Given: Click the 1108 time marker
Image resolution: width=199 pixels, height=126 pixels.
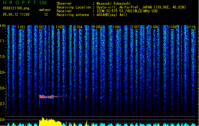Looking at the screenshot, I should pyautogui.click(x=154, y=27).
